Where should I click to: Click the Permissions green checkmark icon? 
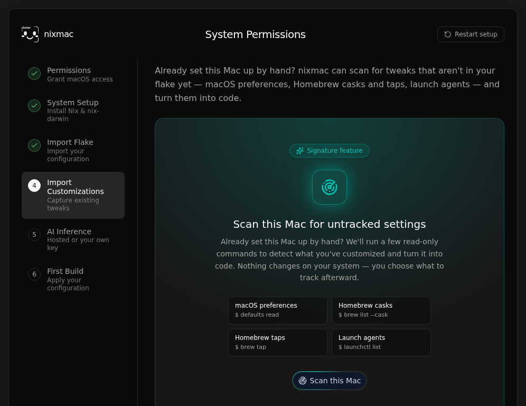tap(34, 73)
